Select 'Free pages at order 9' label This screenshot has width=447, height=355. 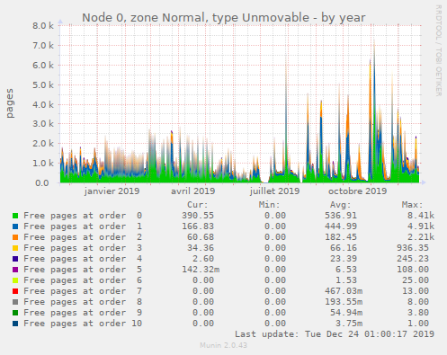tap(83, 313)
